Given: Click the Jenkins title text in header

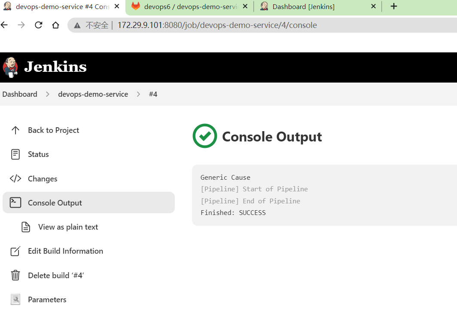Looking at the screenshot, I should 55,67.
